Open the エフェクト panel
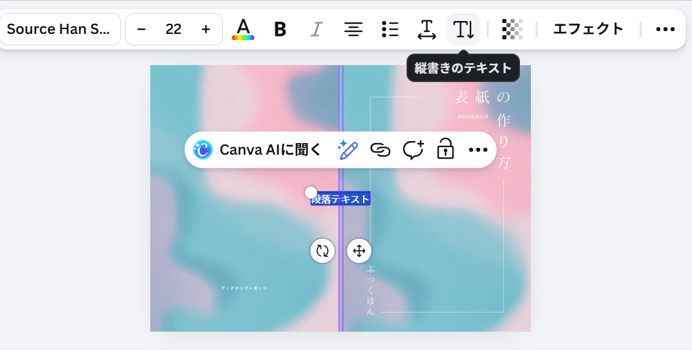This screenshot has width=692, height=350. point(588,29)
